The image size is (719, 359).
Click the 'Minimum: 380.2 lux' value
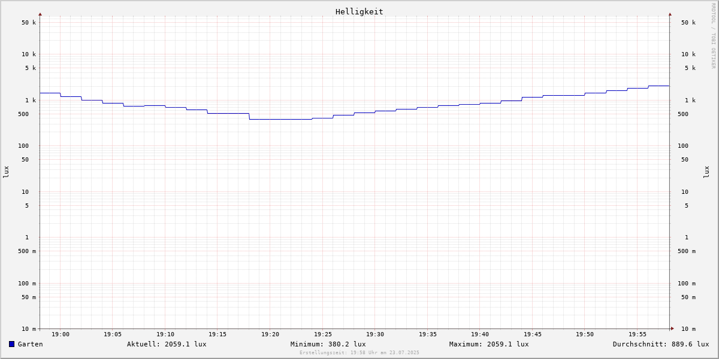[328, 344]
